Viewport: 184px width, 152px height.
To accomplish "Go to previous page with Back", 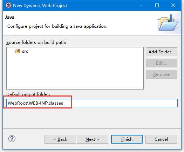I will (x=60, y=139).
